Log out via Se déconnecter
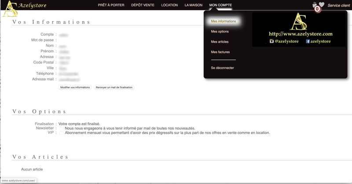352x184 pixels. 222,68
